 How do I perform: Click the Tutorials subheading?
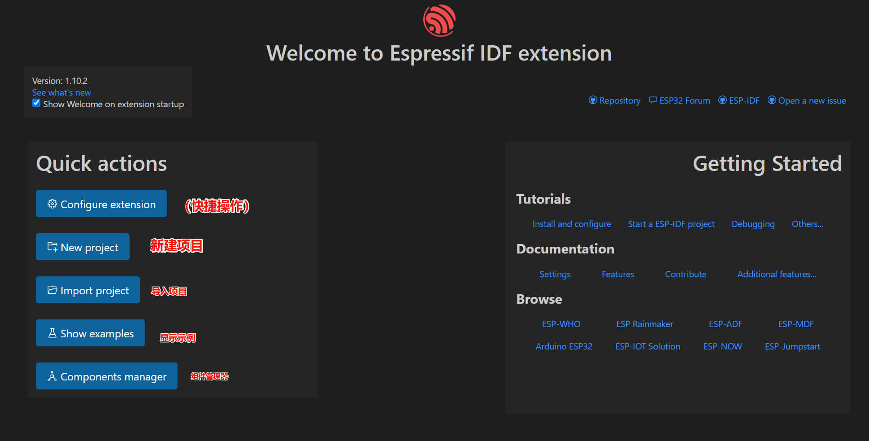coord(543,199)
